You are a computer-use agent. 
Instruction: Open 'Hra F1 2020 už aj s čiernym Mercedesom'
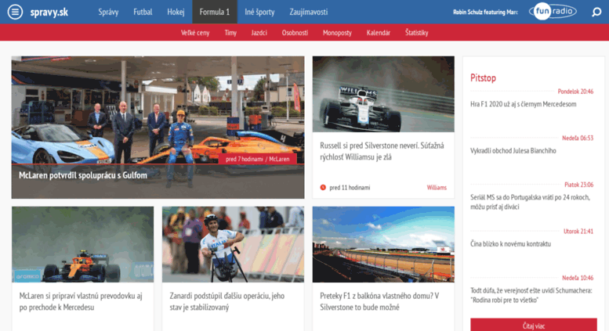point(523,104)
